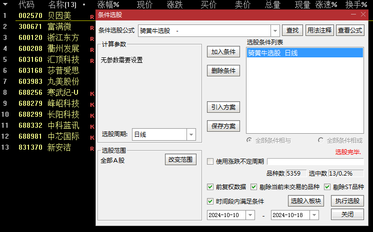Select stock row 002570 贝因美
The image size is (373, 232).
47,15
